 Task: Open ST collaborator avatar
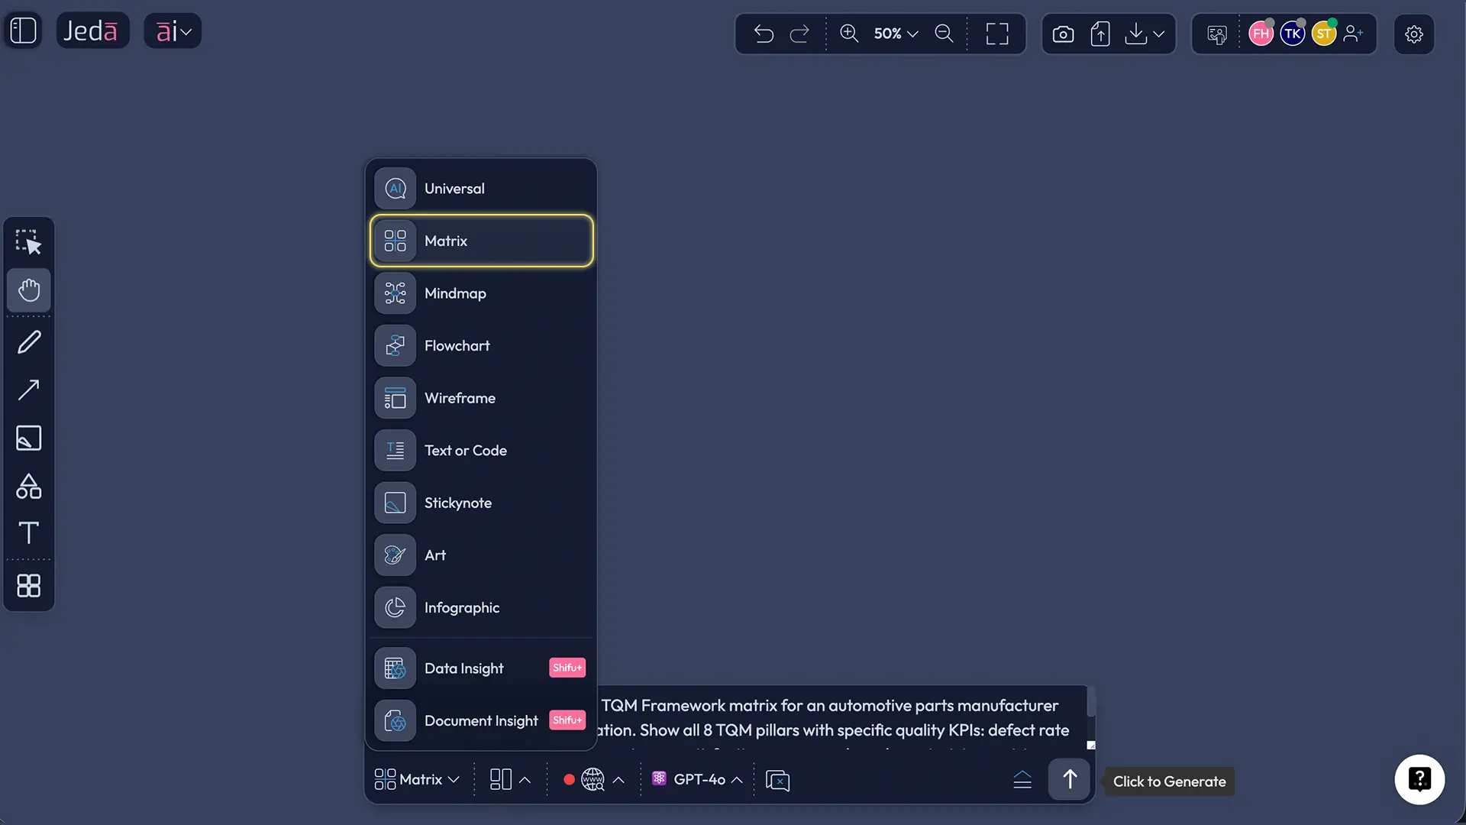tap(1326, 34)
